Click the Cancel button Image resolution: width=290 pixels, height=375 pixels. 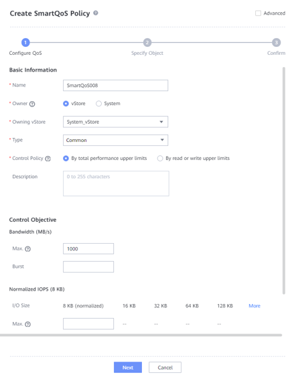(165, 368)
